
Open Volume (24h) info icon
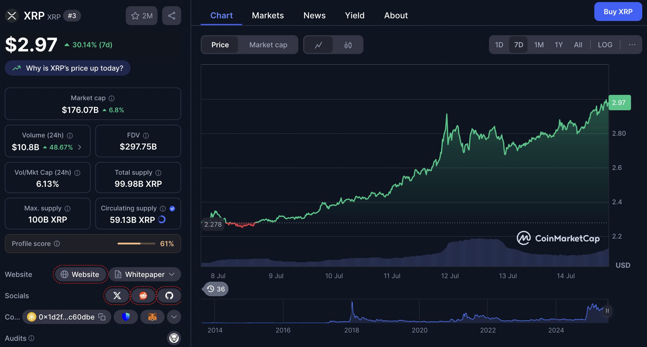click(x=70, y=135)
